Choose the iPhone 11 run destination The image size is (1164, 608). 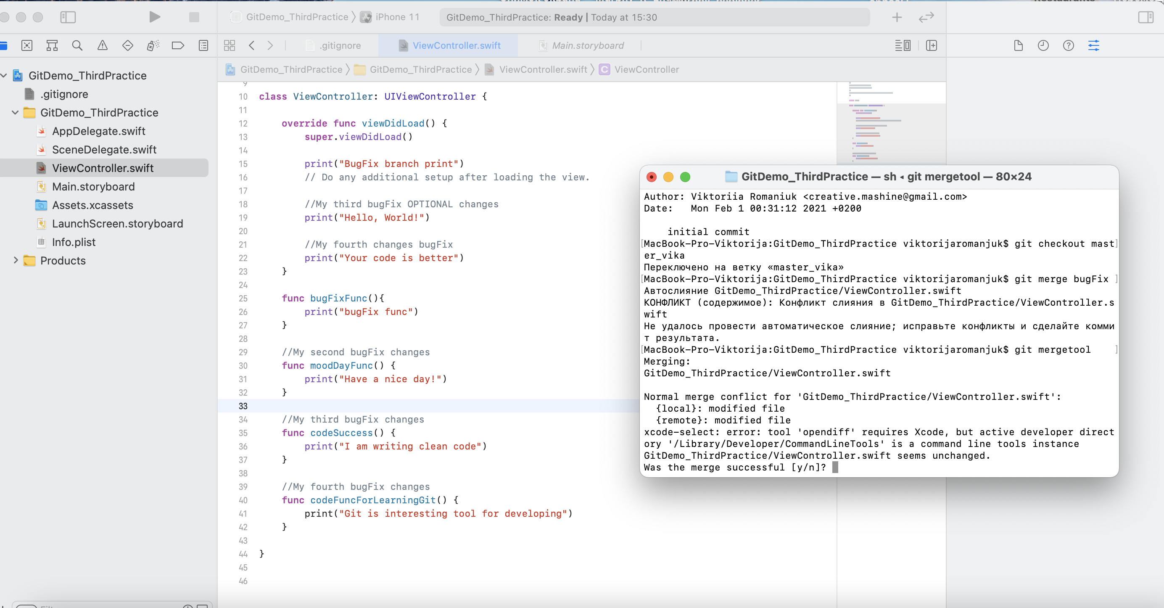pos(390,17)
